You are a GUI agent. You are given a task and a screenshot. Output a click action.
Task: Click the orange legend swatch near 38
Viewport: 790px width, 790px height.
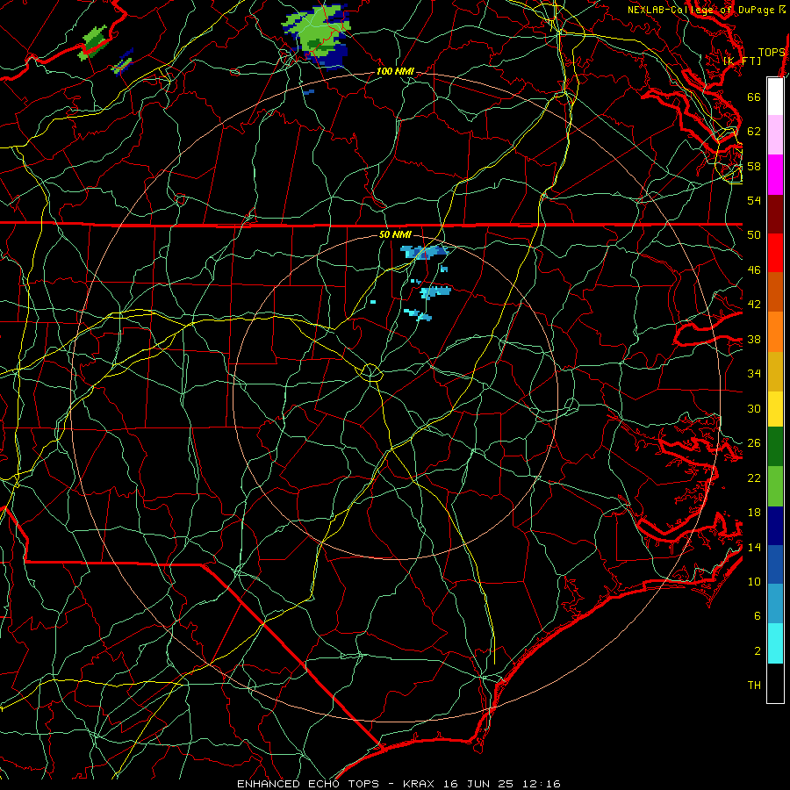click(775, 332)
